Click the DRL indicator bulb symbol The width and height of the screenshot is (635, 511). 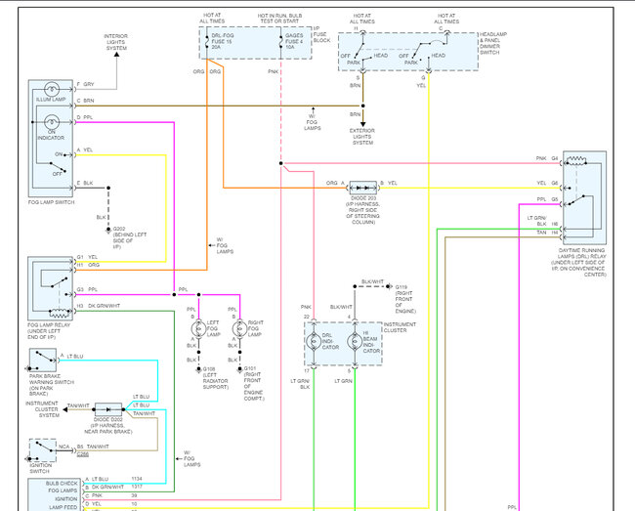pyautogui.click(x=314, y=341)
